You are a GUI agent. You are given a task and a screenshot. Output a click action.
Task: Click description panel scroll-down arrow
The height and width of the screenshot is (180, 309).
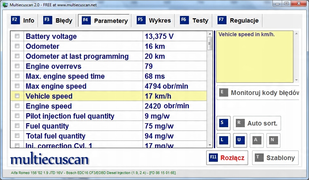coord(296,80)
